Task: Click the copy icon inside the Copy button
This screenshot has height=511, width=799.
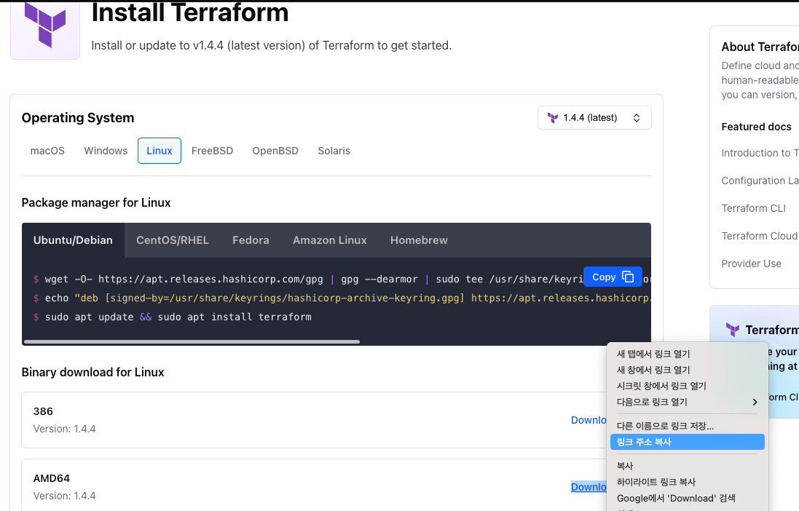Action: pyautogui.click(x=628, y=277)
